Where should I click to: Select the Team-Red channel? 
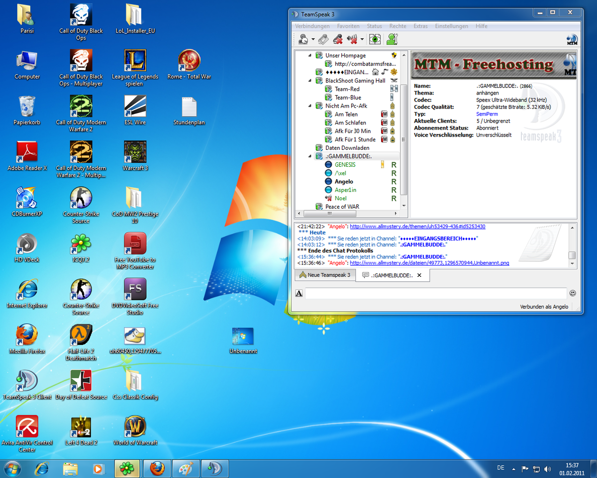[347, 89]
